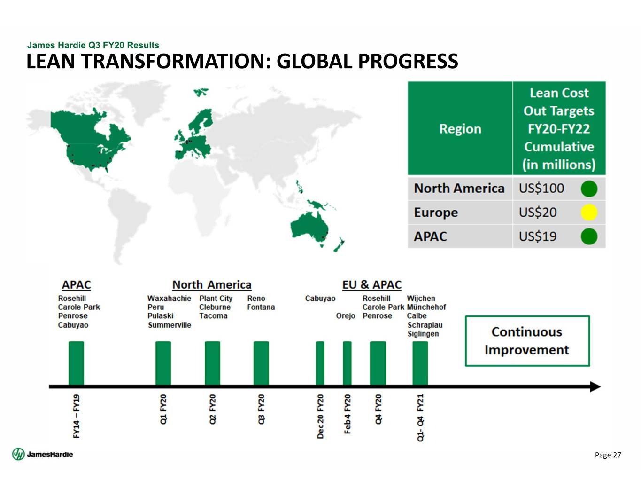Select the Q2 FY20 timeline bar
Image resolution: width=641 pixels, height=496 pixels.
[x=212, y=363]
